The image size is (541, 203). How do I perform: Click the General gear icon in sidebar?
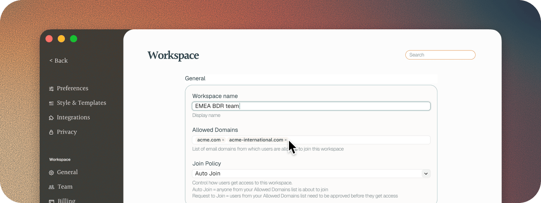51,172
